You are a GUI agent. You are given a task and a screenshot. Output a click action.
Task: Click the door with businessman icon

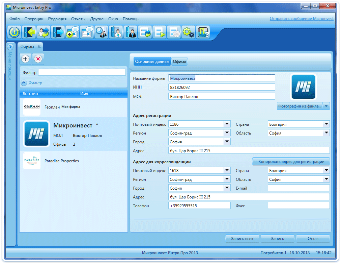pos(130,32)
